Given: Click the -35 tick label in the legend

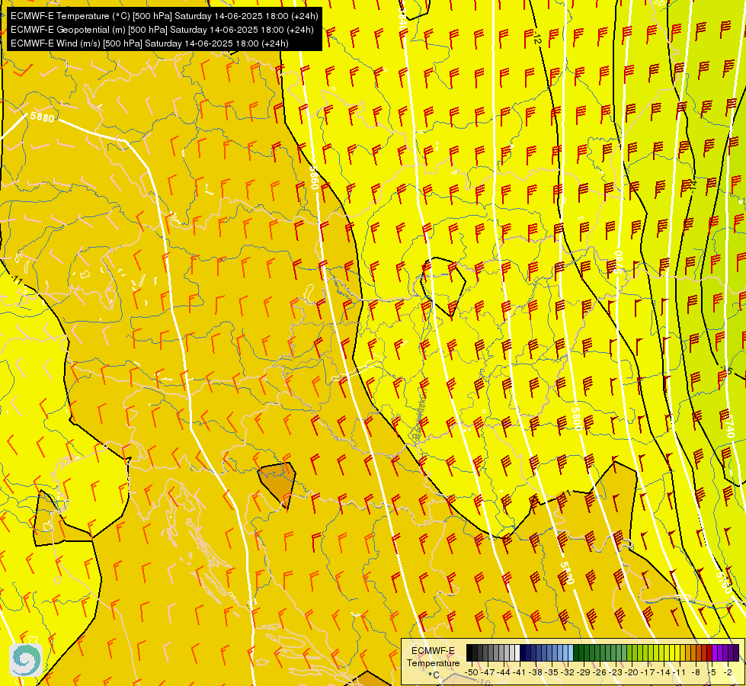Looking at the screenshot, I should tap(552, 672).
